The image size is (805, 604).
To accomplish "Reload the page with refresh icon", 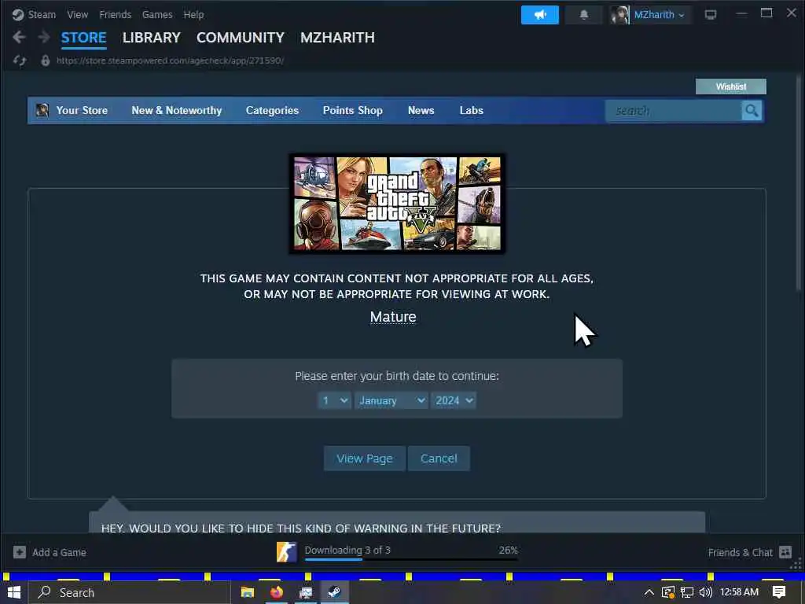I will click(x=20, y=61).
